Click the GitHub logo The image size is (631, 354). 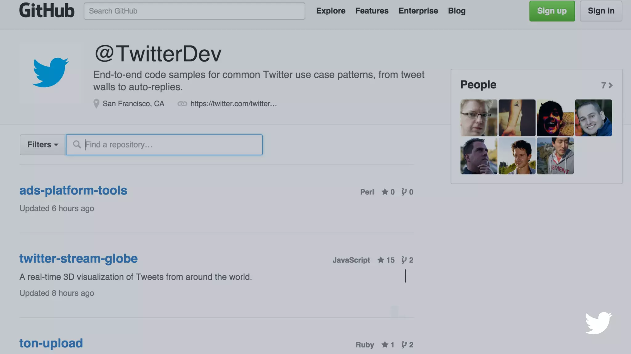(47, 10)
